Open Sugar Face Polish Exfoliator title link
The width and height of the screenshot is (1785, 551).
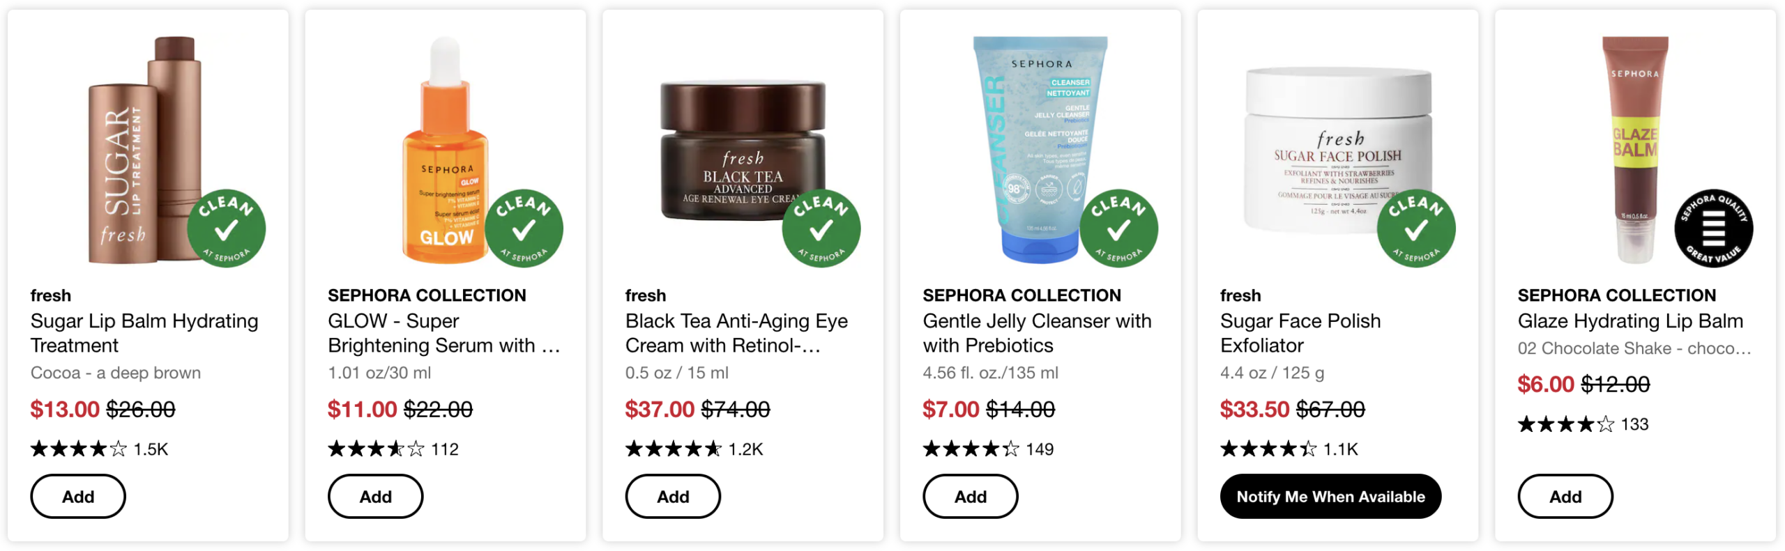coord(1300,333)
